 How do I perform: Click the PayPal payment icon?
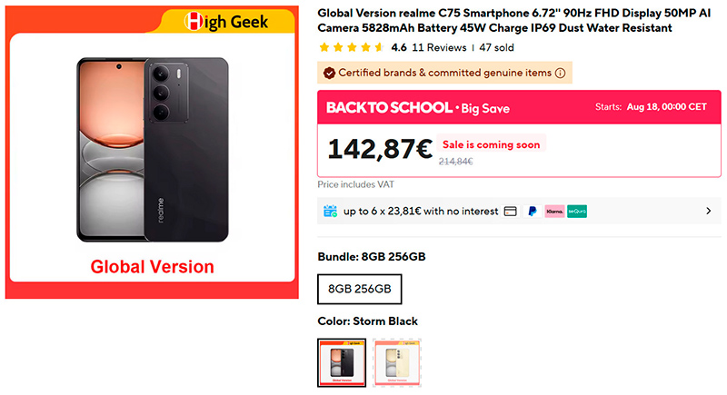(x=533, y=212)
